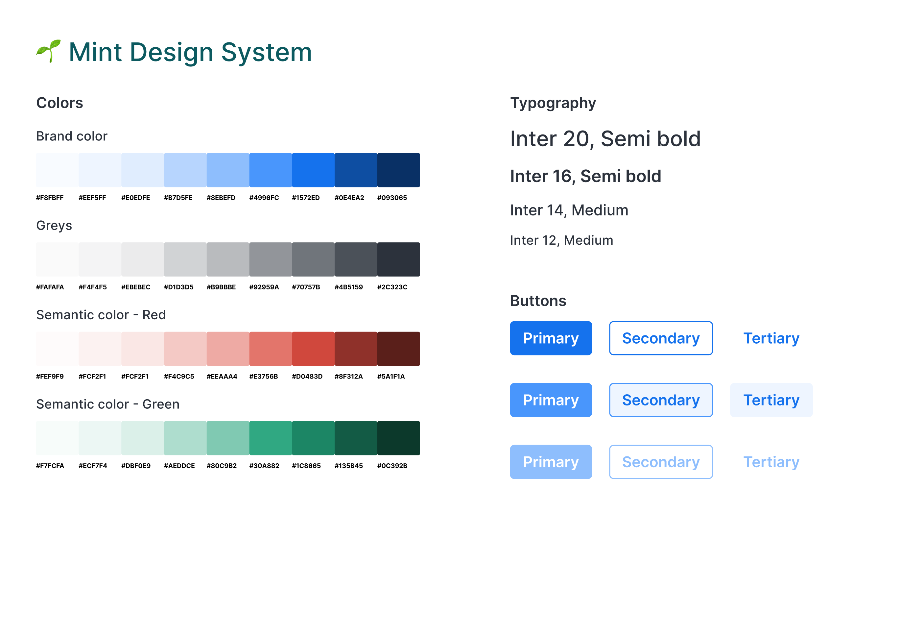Select the green swatch #ECF7F4
This screenshot has height=635, width=898.
tap(100, 438)
